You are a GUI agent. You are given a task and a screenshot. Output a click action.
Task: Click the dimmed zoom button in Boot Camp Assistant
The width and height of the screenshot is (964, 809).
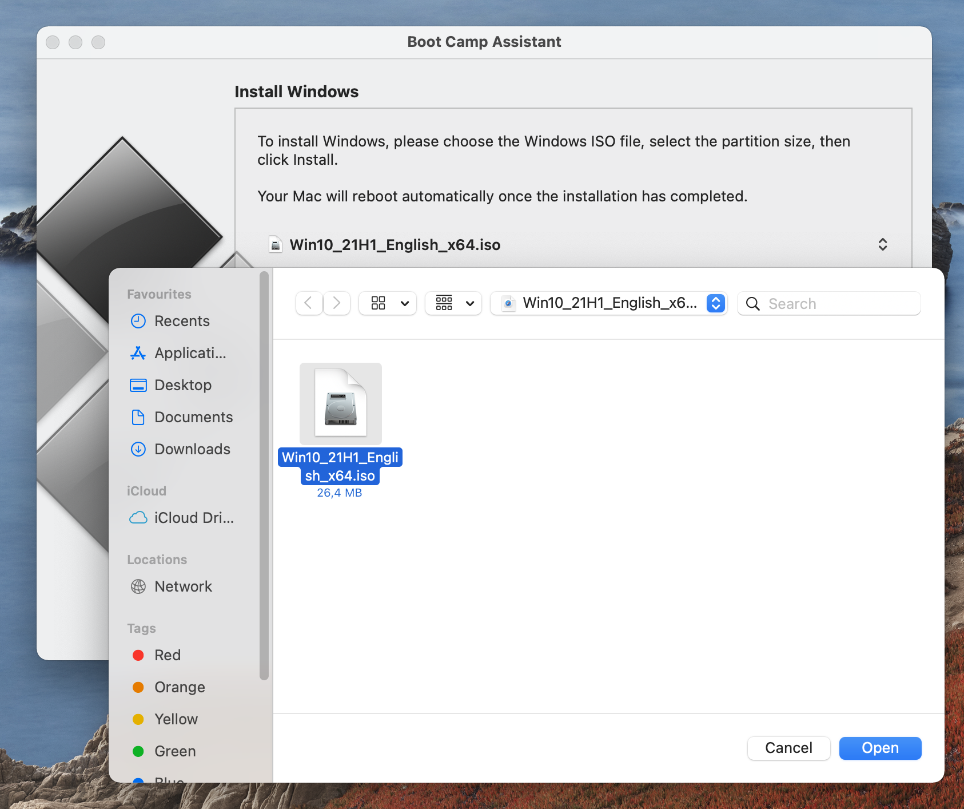pyautogui.click(x=98, y=42)
